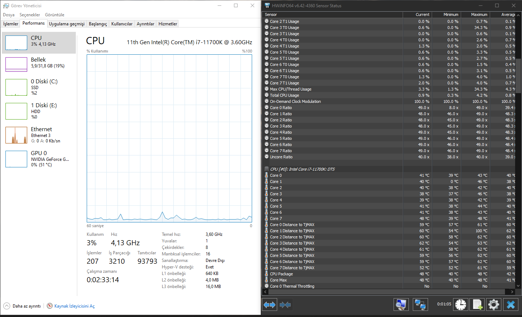Screen dimensions: 522x317
Task: Select 0 Diski (C:) in the sidebar
Action: click(x=39, y=87)
